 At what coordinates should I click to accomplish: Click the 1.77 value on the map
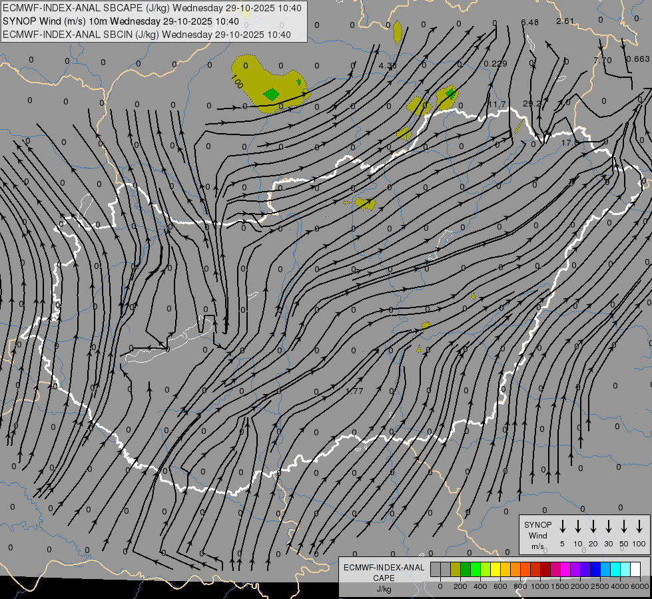click(355, 391)
